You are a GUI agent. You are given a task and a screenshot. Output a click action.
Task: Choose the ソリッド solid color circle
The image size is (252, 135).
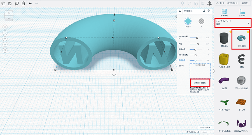tap(188, 21)
